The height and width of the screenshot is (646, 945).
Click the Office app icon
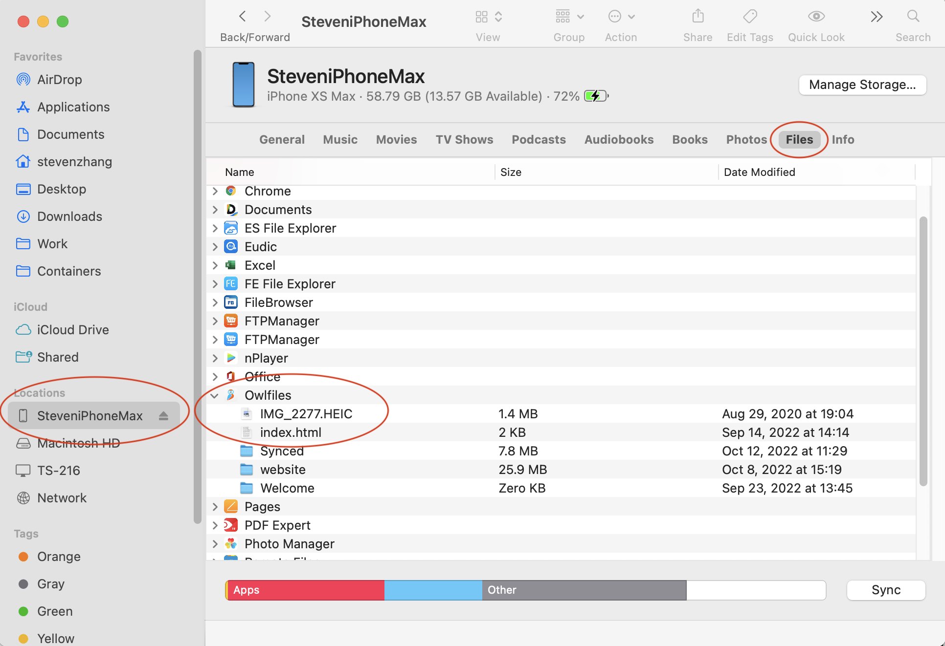coord(231,377)
